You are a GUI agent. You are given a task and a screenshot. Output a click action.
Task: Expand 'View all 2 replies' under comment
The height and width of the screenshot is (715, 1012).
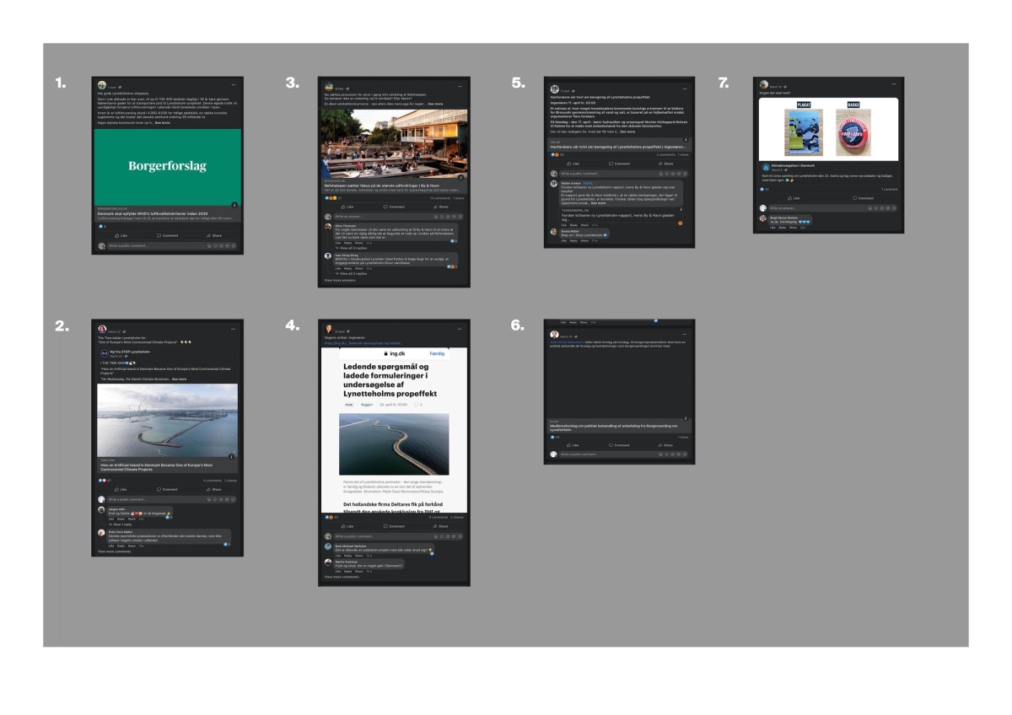tap(352, 274)
